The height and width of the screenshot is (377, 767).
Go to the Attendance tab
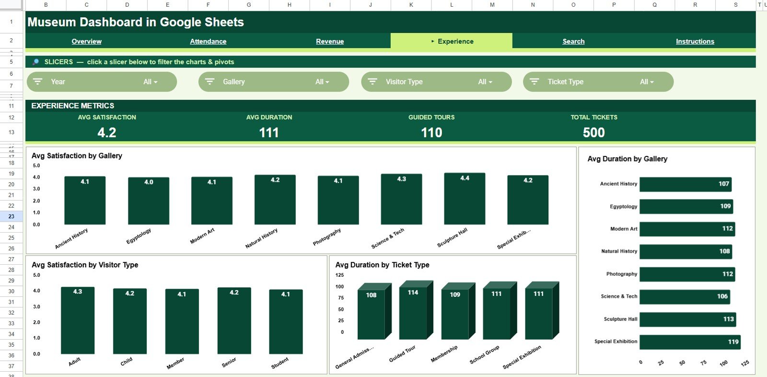click(x=208, y=41)
